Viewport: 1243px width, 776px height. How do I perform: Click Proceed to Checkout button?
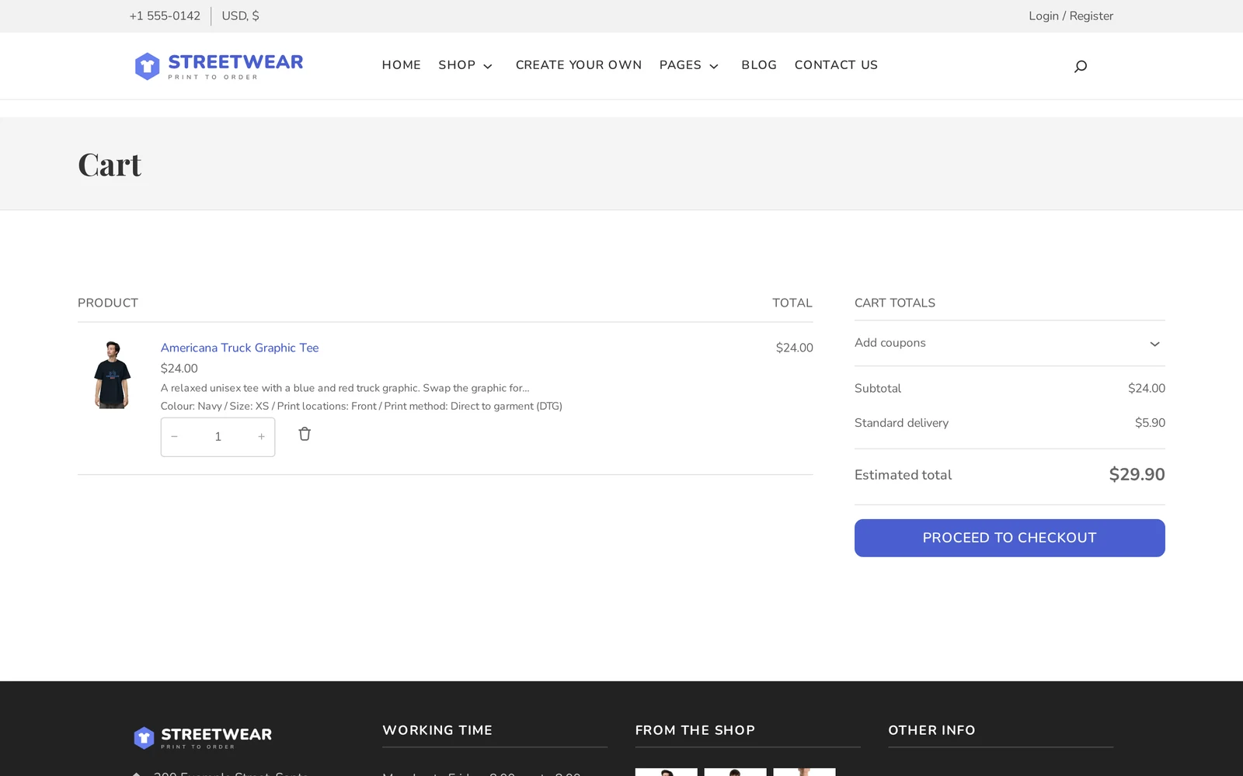1009,538
